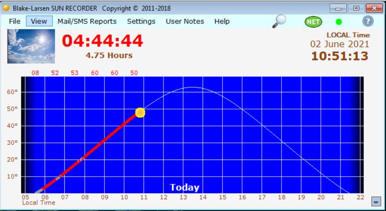Click the magnifying glass search icon
This screenshot has height=211, width=386.
click(x=279, y=21)
